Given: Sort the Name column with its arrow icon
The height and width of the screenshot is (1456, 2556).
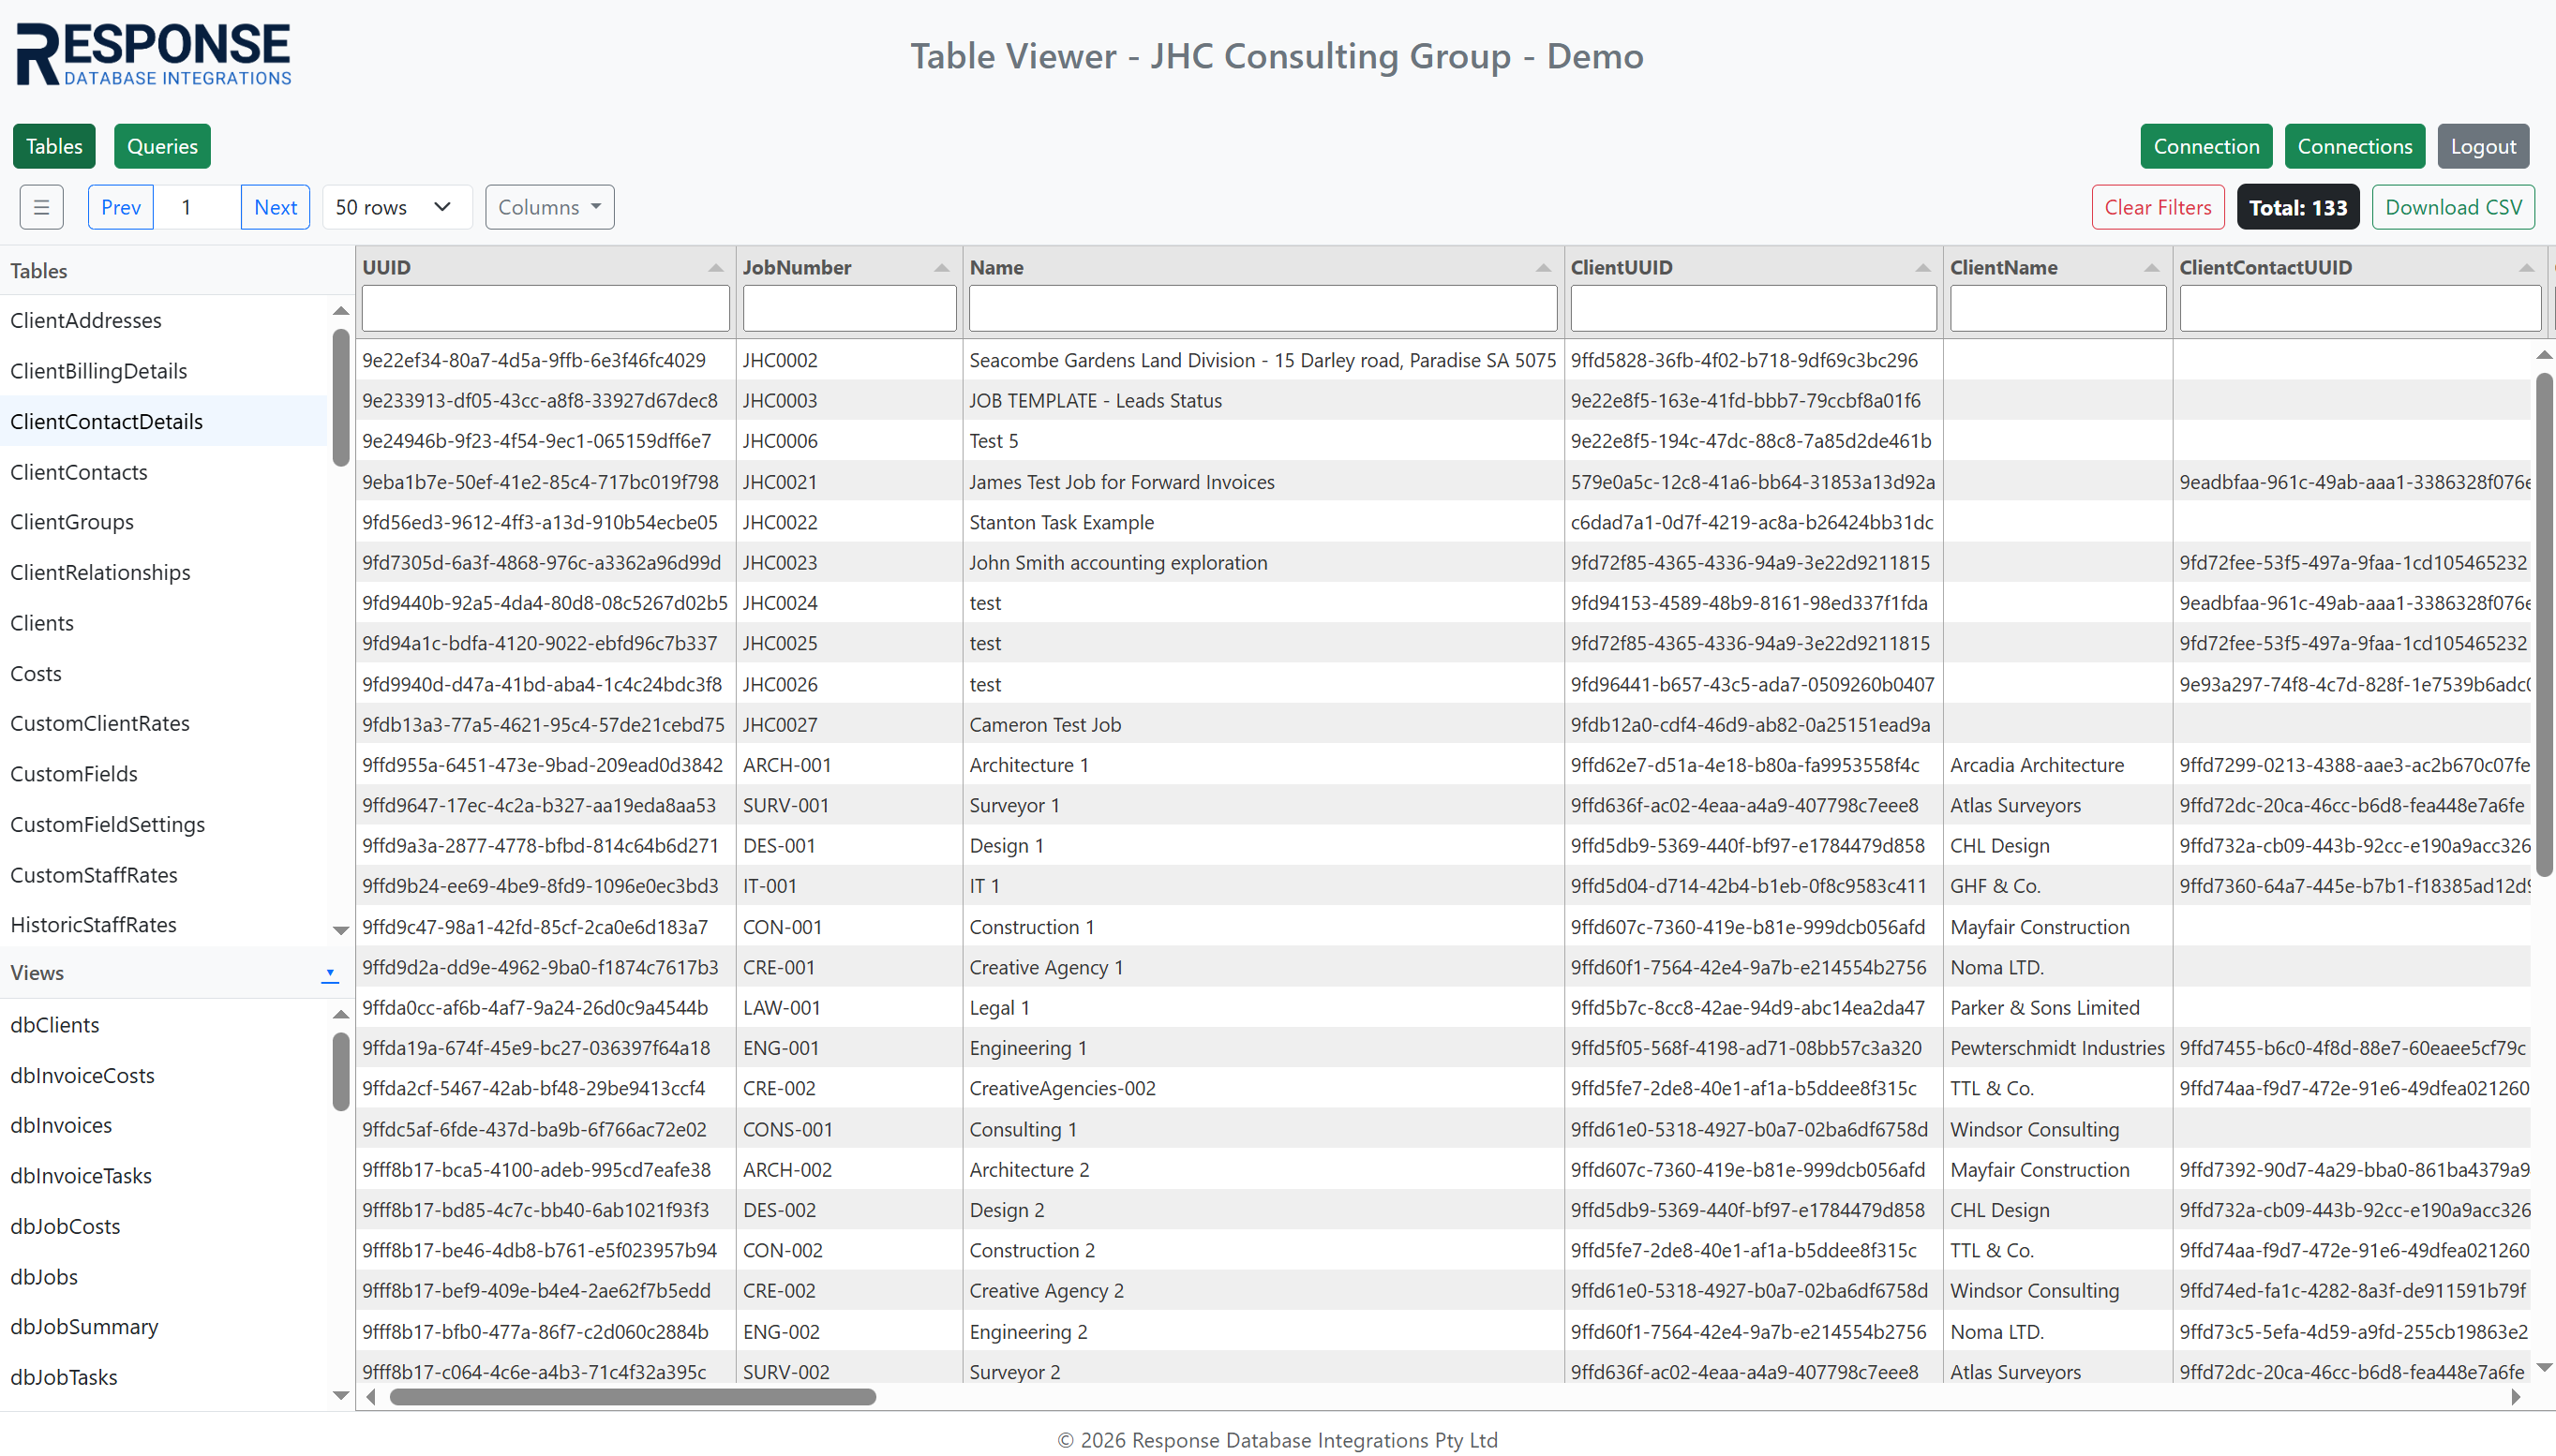Looking at the screenshot, I should click(1543, 268).
